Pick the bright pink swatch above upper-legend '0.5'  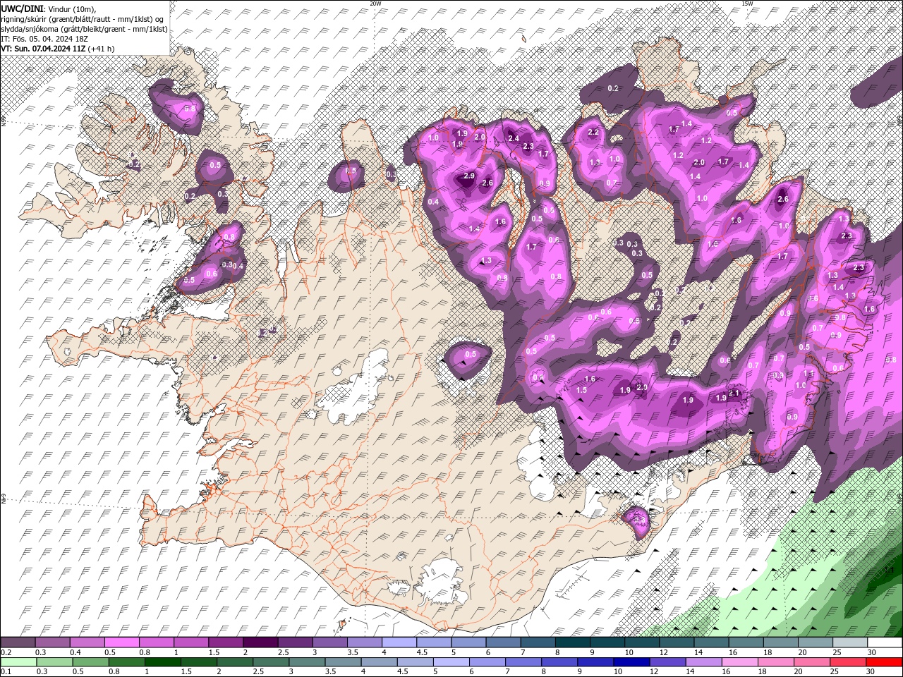coord(121,642)
